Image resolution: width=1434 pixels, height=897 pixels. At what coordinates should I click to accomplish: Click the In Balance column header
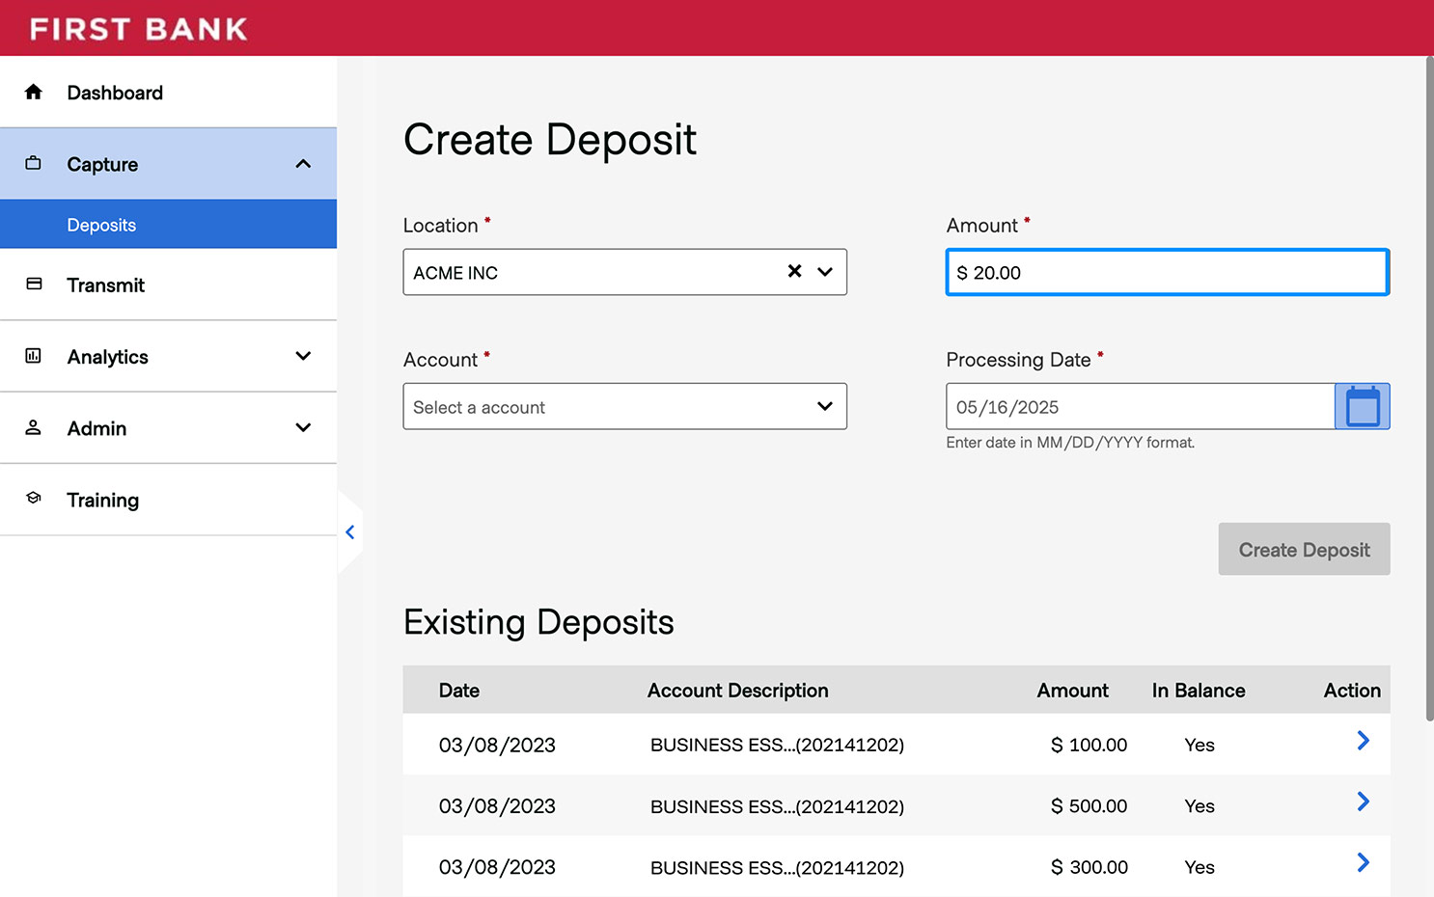tap(1199, 691)
